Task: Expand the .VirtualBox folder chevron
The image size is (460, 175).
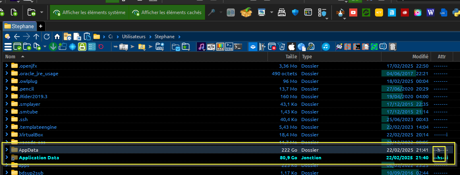Action: 6,135
